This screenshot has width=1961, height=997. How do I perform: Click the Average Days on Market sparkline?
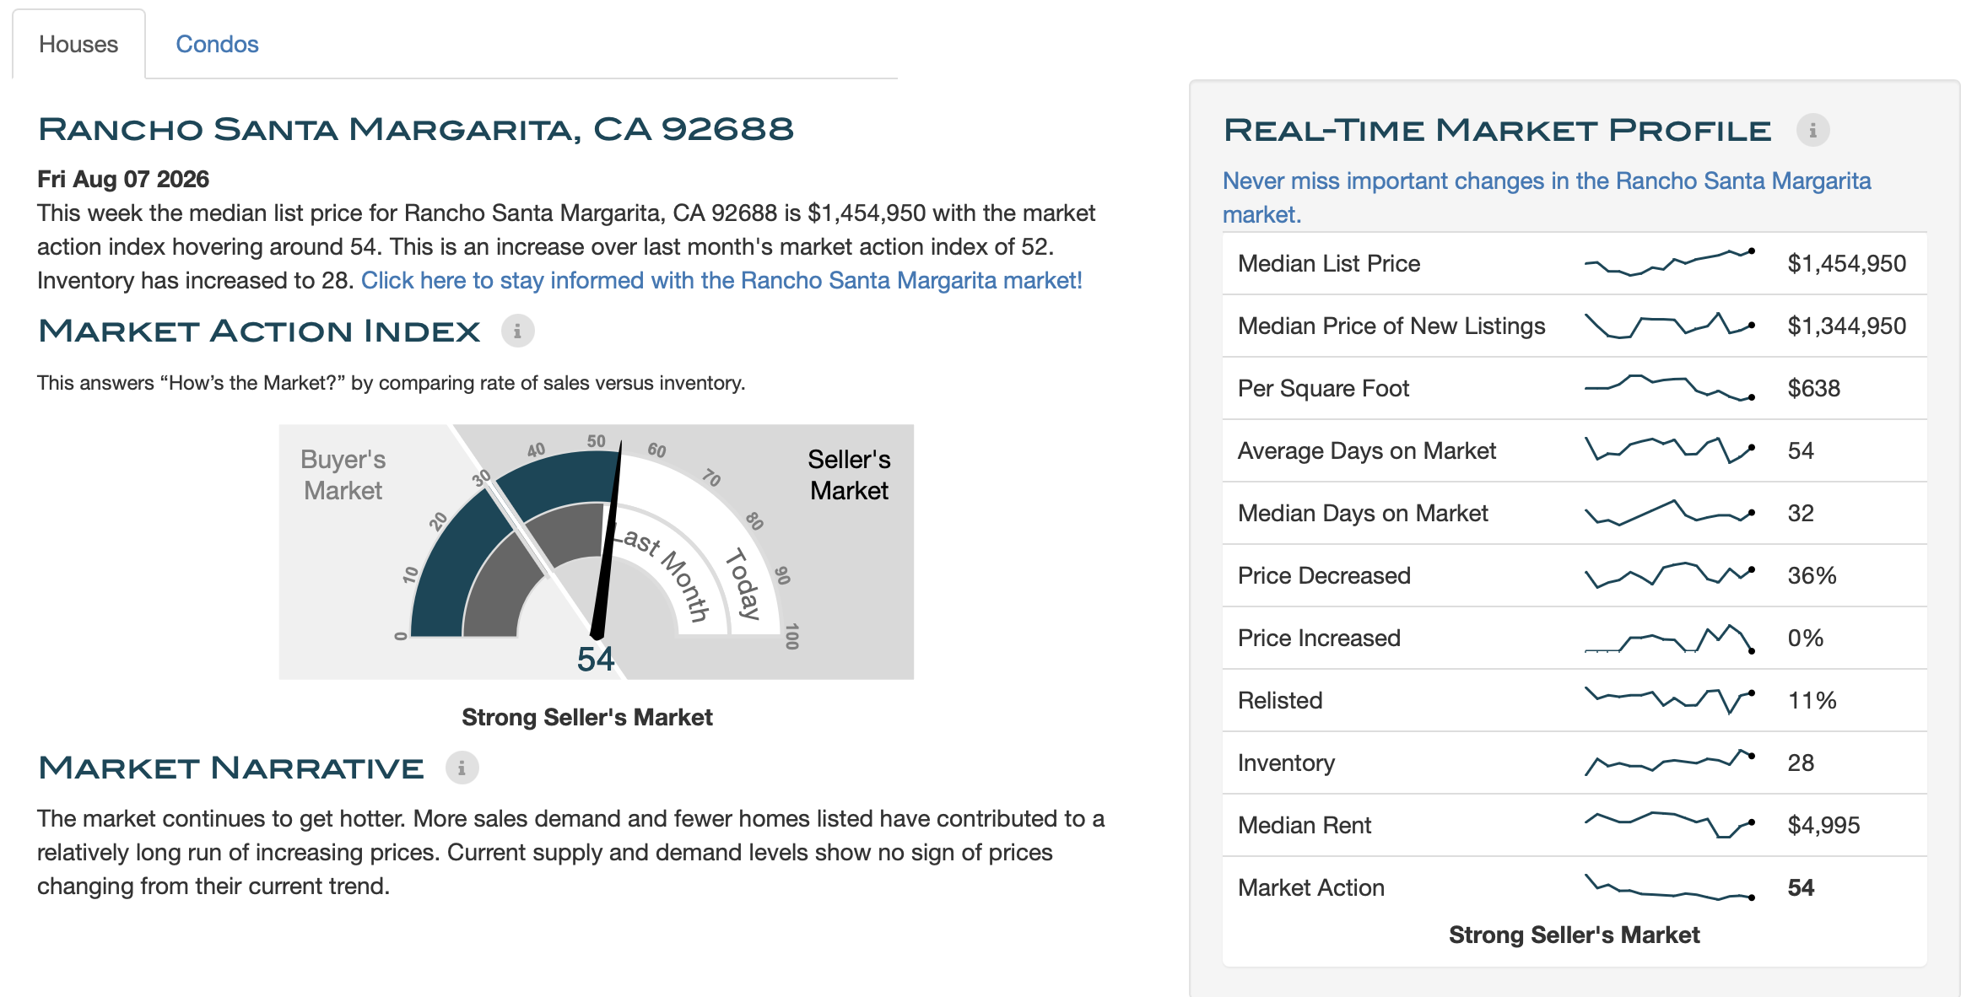click(1669, 450)
